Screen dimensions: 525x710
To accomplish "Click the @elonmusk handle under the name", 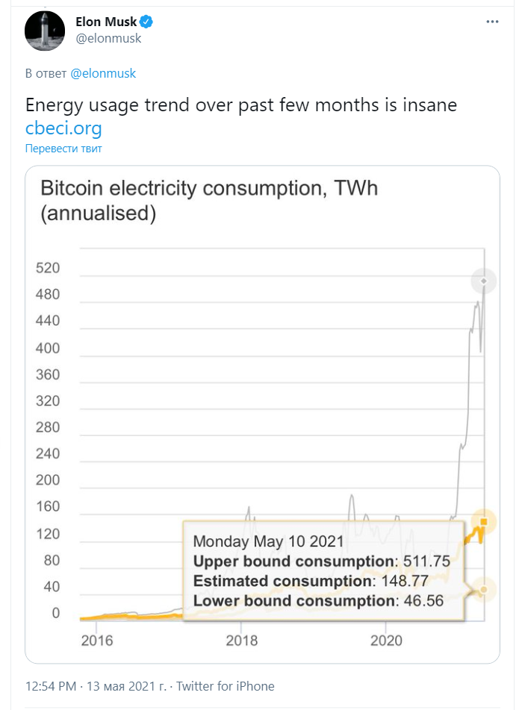I will point(108,38).
